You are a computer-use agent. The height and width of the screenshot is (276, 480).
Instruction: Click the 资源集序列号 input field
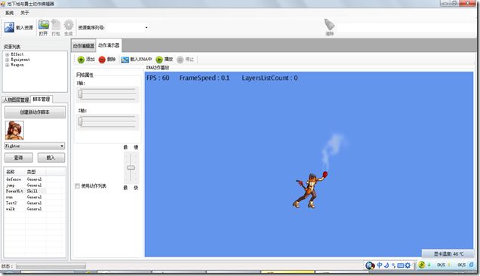(x=128, y=28)
